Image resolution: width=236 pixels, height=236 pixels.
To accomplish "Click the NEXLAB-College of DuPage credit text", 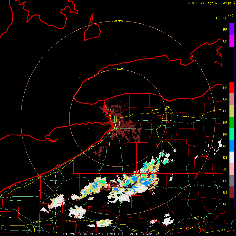I will [209, 3].
